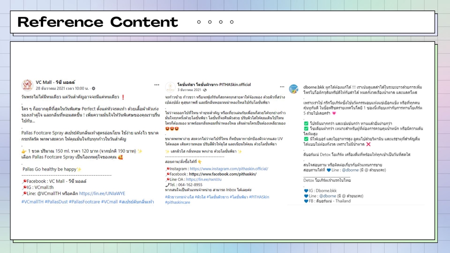Screen dimensions: 450x253
Task: Click the IG : Dborne.bkk line
Action: pos(320,191)
